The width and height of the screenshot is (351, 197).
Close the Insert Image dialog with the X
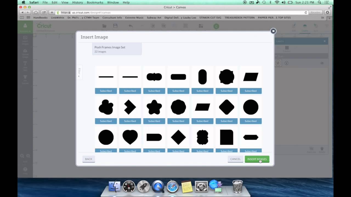273,31
